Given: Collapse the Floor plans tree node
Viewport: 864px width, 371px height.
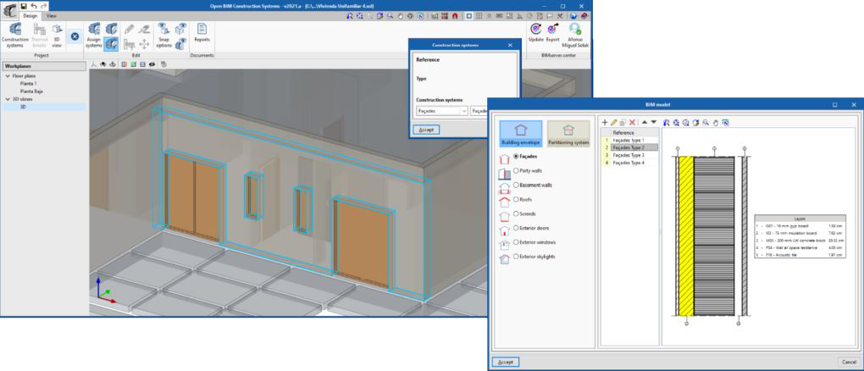Looking at the screenshot, I should [8, 76].
